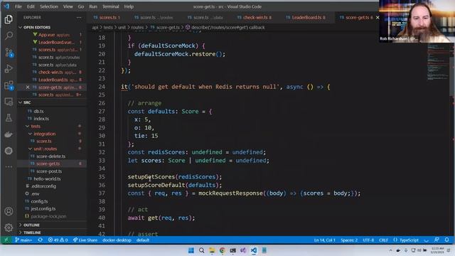Change indentation via Spaces: 2
The image size is (455, 256).
pyautogui.click(x=349, y=240)
